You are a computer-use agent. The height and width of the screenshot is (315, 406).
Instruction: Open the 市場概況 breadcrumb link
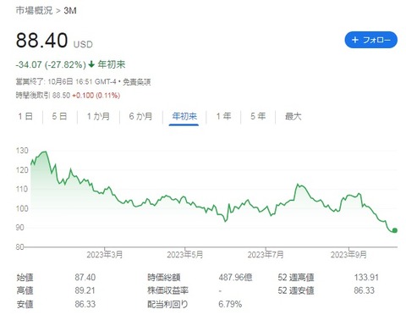pos(34,11)
